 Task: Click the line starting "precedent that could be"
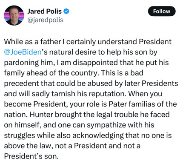[x=91, y=83]
